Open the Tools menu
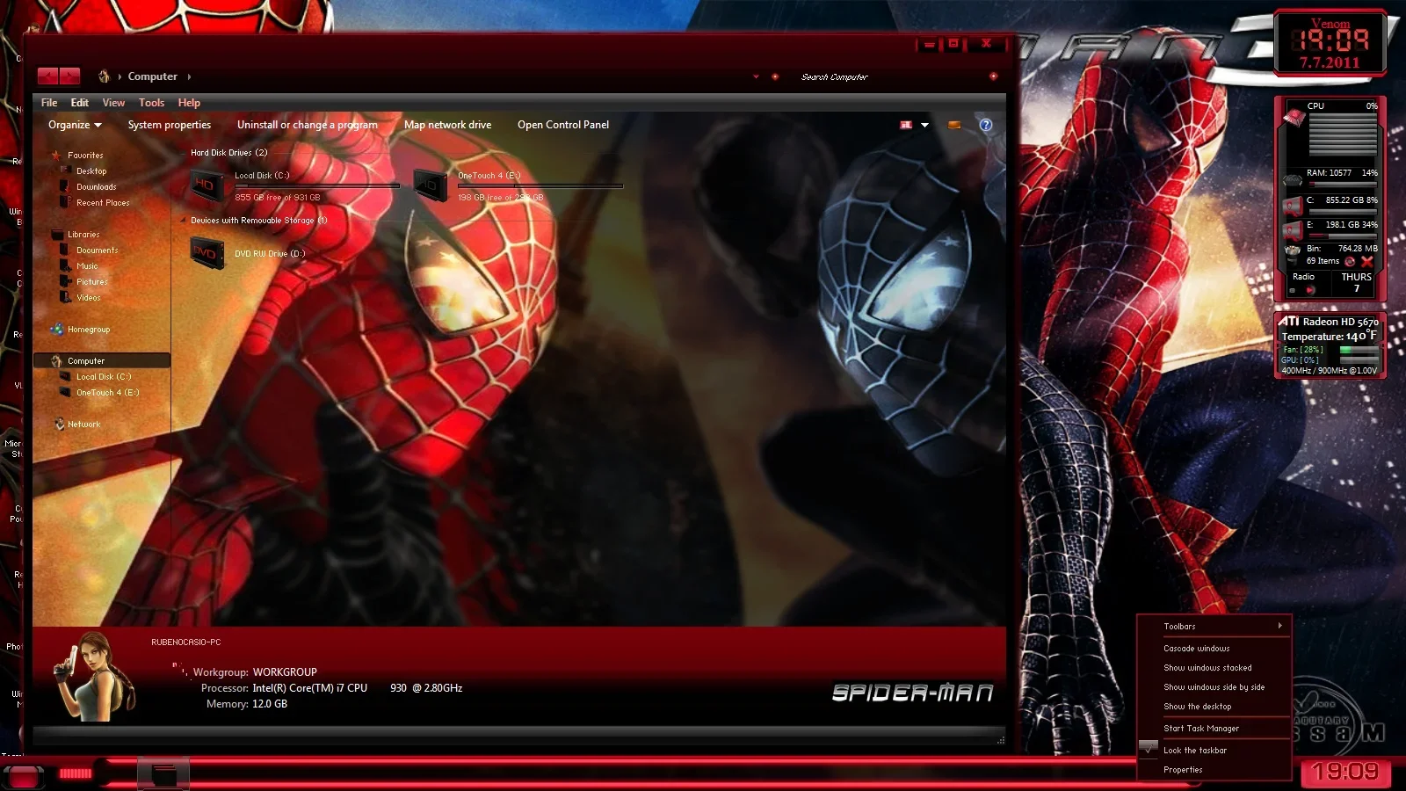Viewport: 1406px width, 791px height. pyautogui.click(x=151, y=103)
